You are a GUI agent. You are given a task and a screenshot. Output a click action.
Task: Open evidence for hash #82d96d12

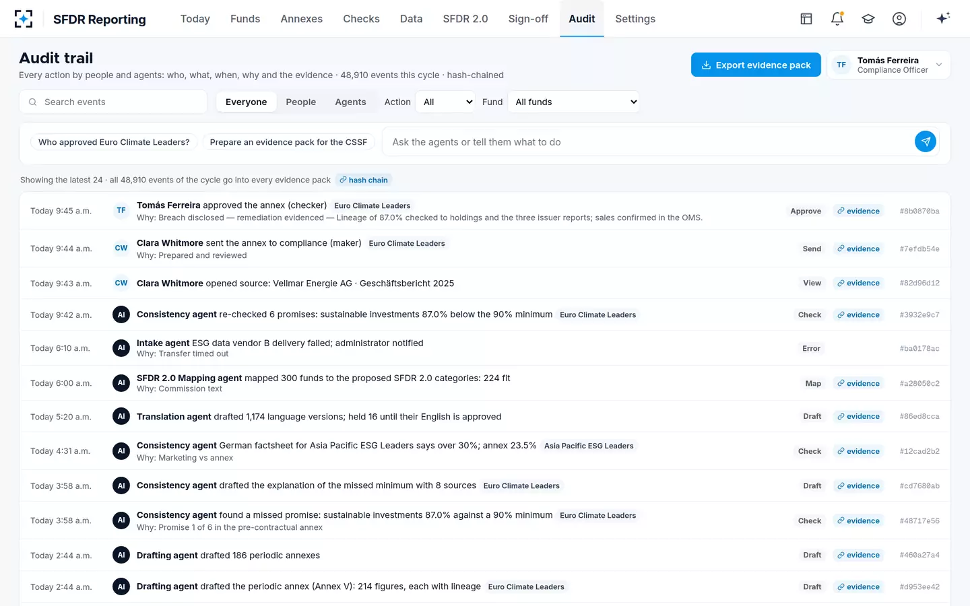[x=859, y=283]
